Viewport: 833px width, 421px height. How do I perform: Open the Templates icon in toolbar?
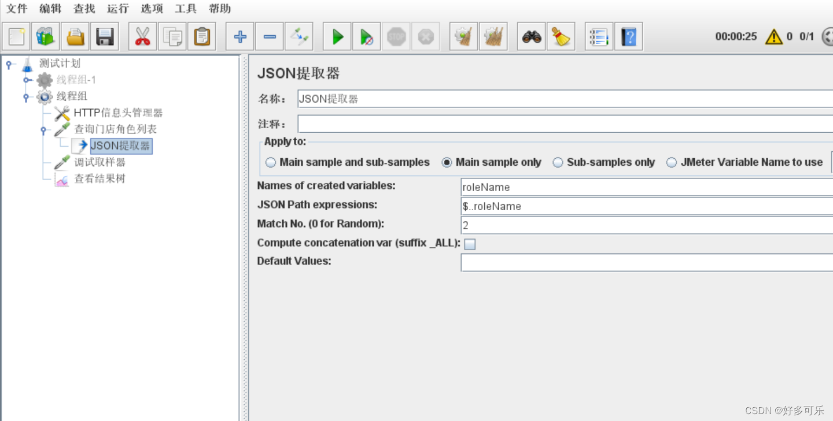point(46,37)
